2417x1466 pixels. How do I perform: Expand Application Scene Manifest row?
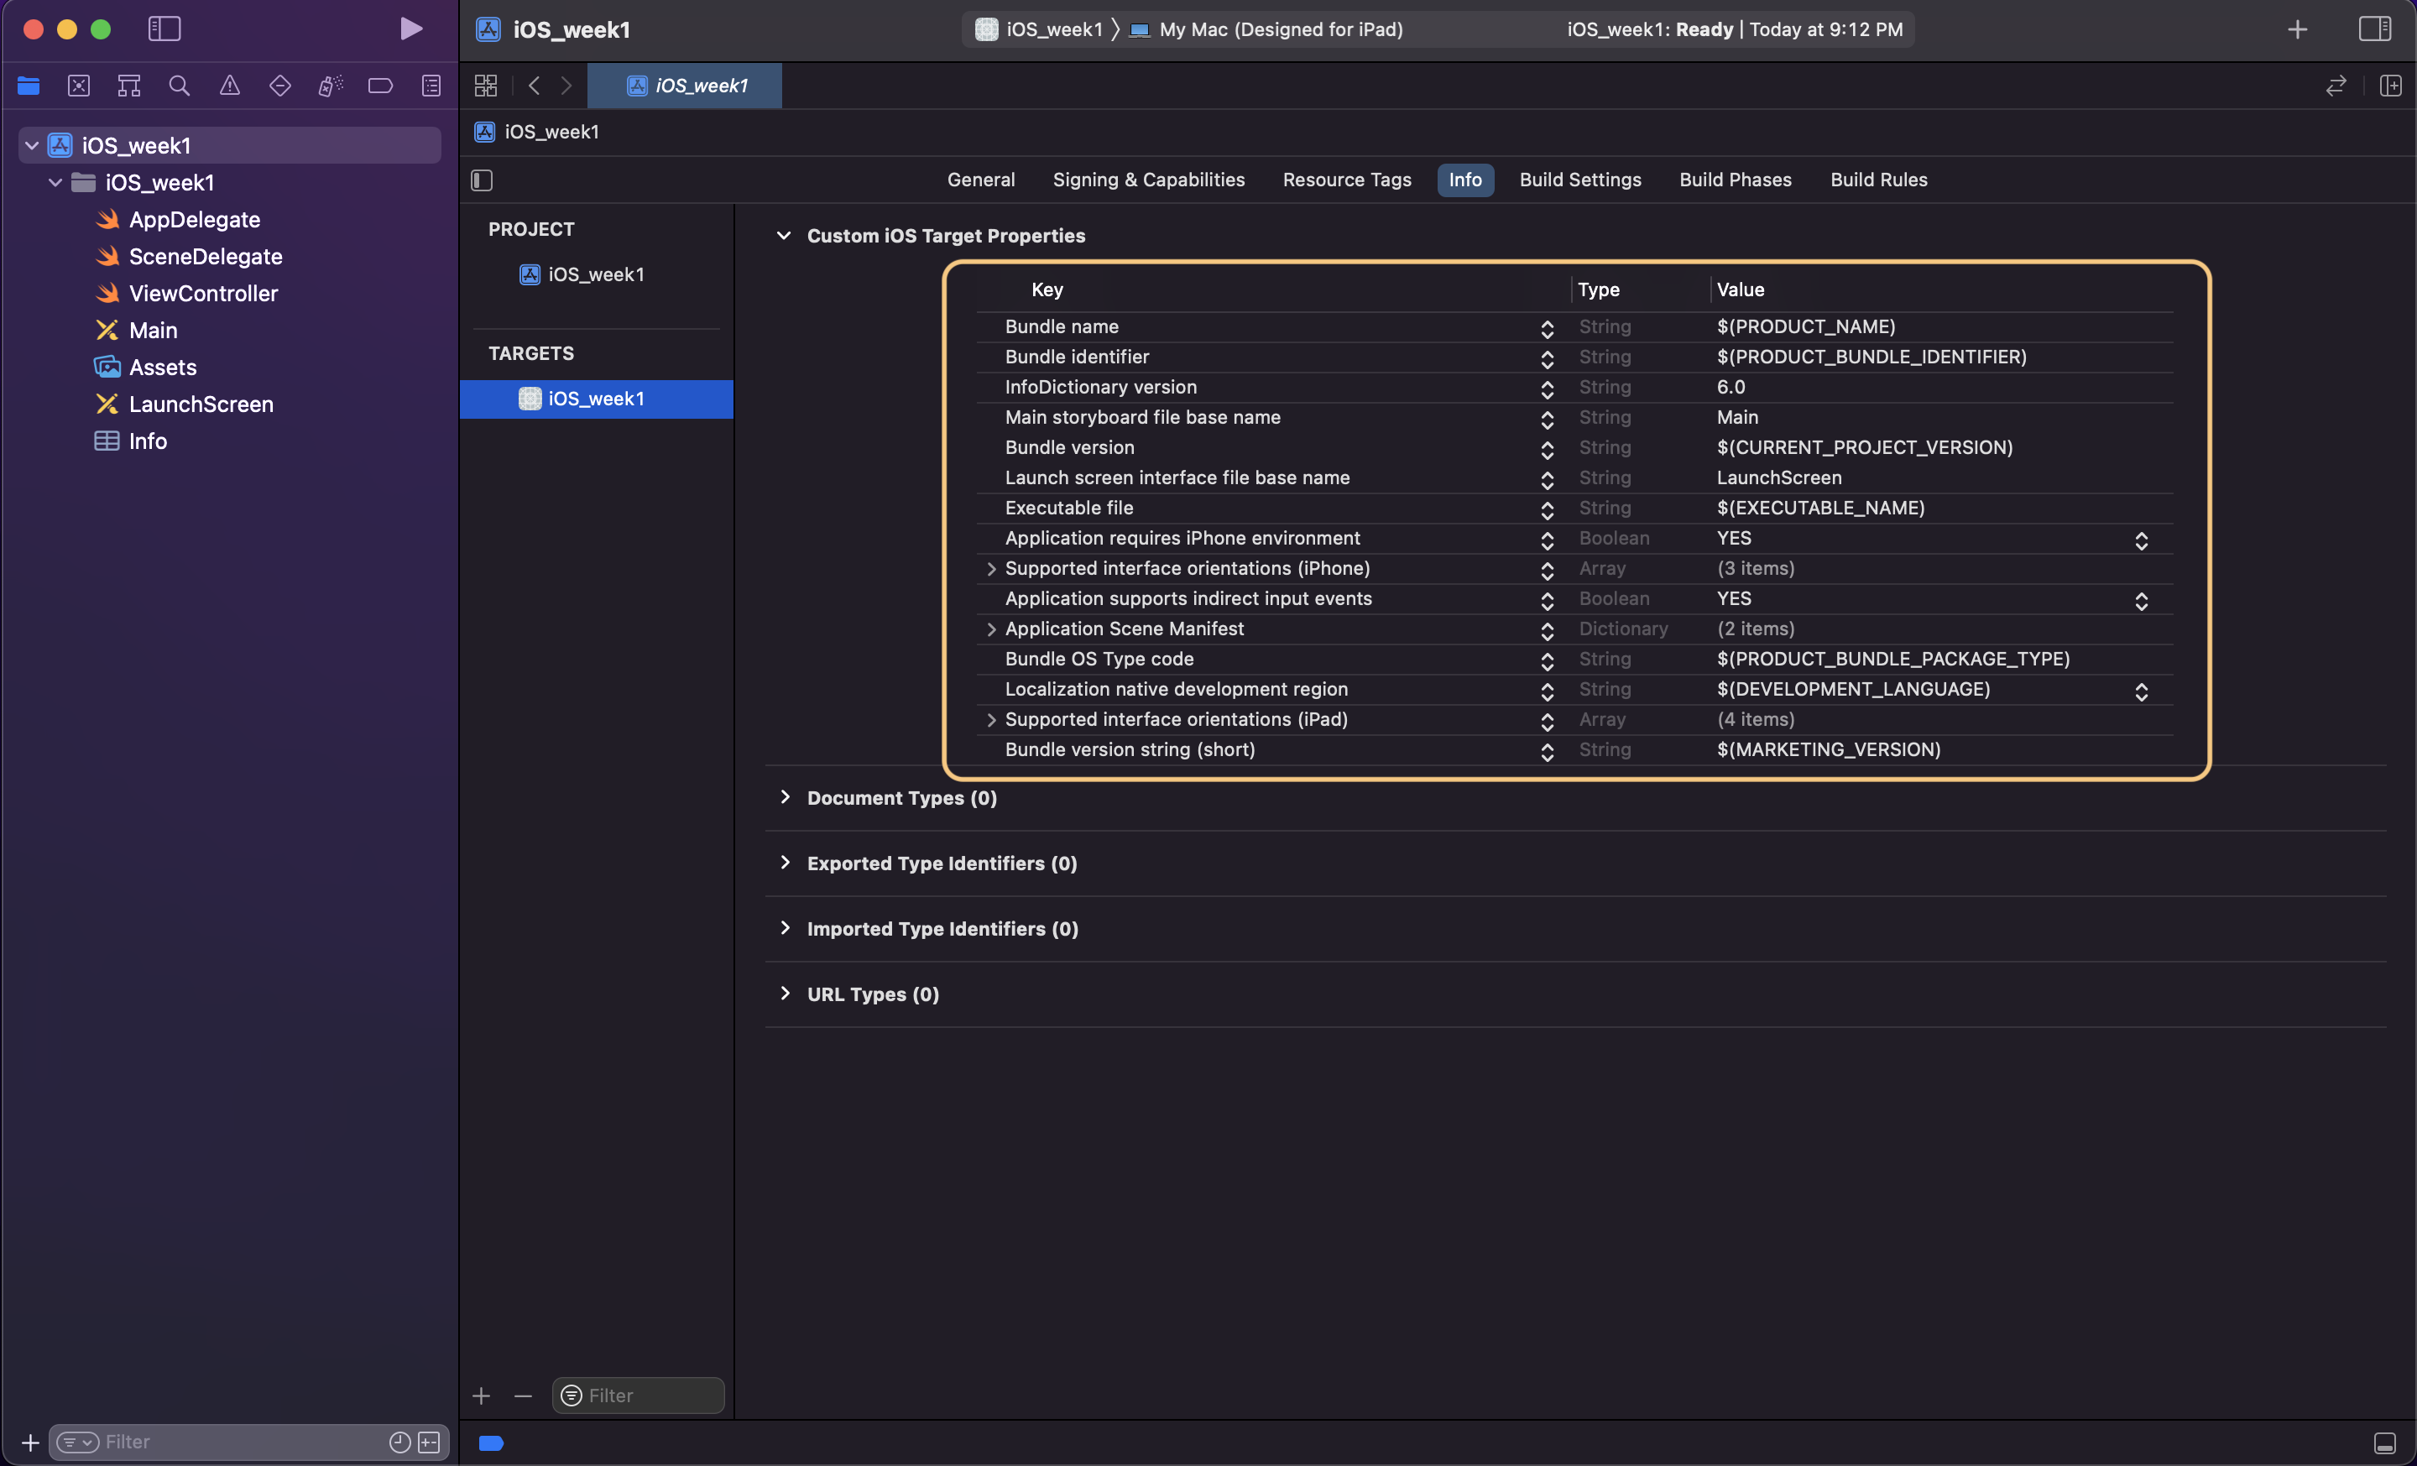991,629
